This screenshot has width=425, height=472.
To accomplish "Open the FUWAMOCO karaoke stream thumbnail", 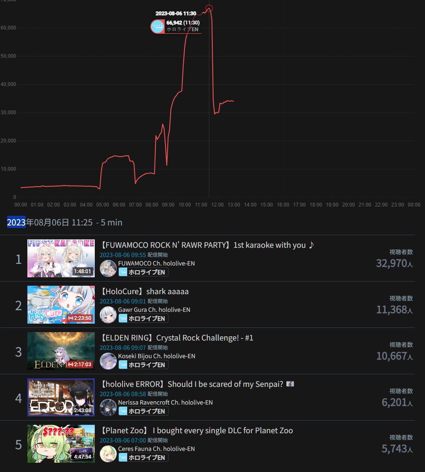I will click(61, 258).
